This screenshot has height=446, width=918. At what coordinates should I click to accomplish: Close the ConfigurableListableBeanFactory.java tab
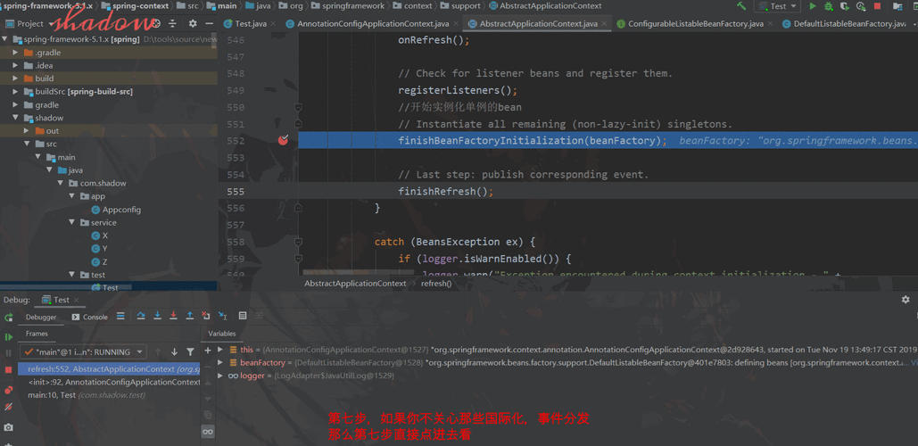[x=770, y=24]
